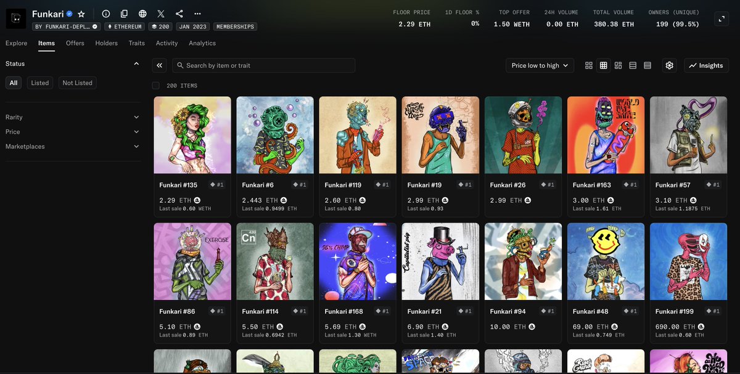The height and width of the screenshot is (374, 740).
Task: Click Last sale 1.1875 ETH on Funkari #57
Action: 683,209
